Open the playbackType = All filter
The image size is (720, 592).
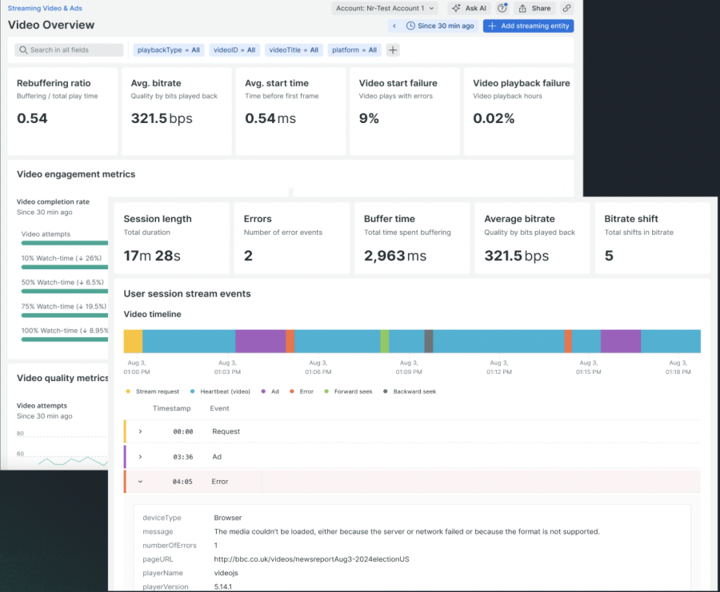[x=168, y=50]
